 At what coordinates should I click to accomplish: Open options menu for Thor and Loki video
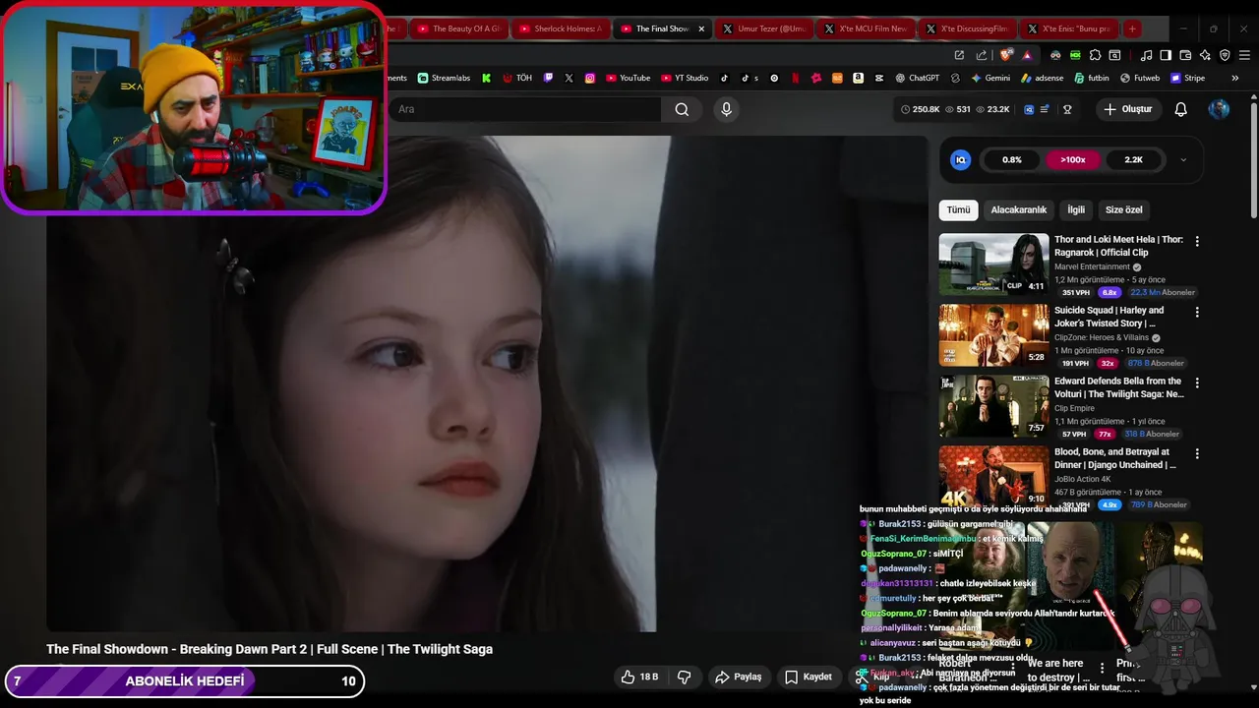1197,241
